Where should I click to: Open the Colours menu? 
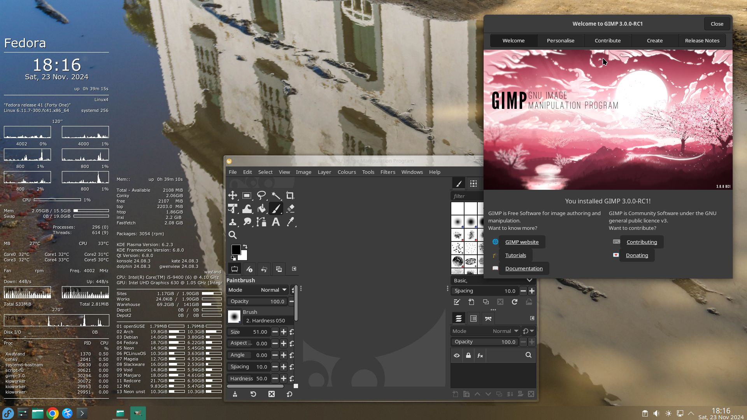[x=347, y=172]
